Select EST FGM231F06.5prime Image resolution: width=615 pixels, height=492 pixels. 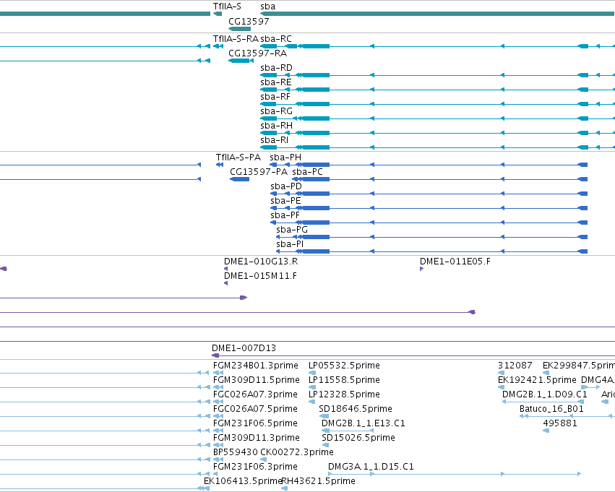tap(255, 423)
